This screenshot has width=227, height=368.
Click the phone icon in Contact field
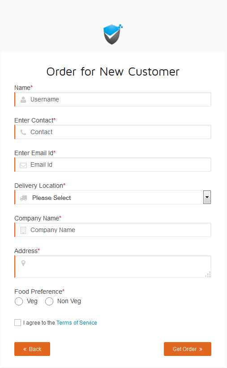point(23,132)
